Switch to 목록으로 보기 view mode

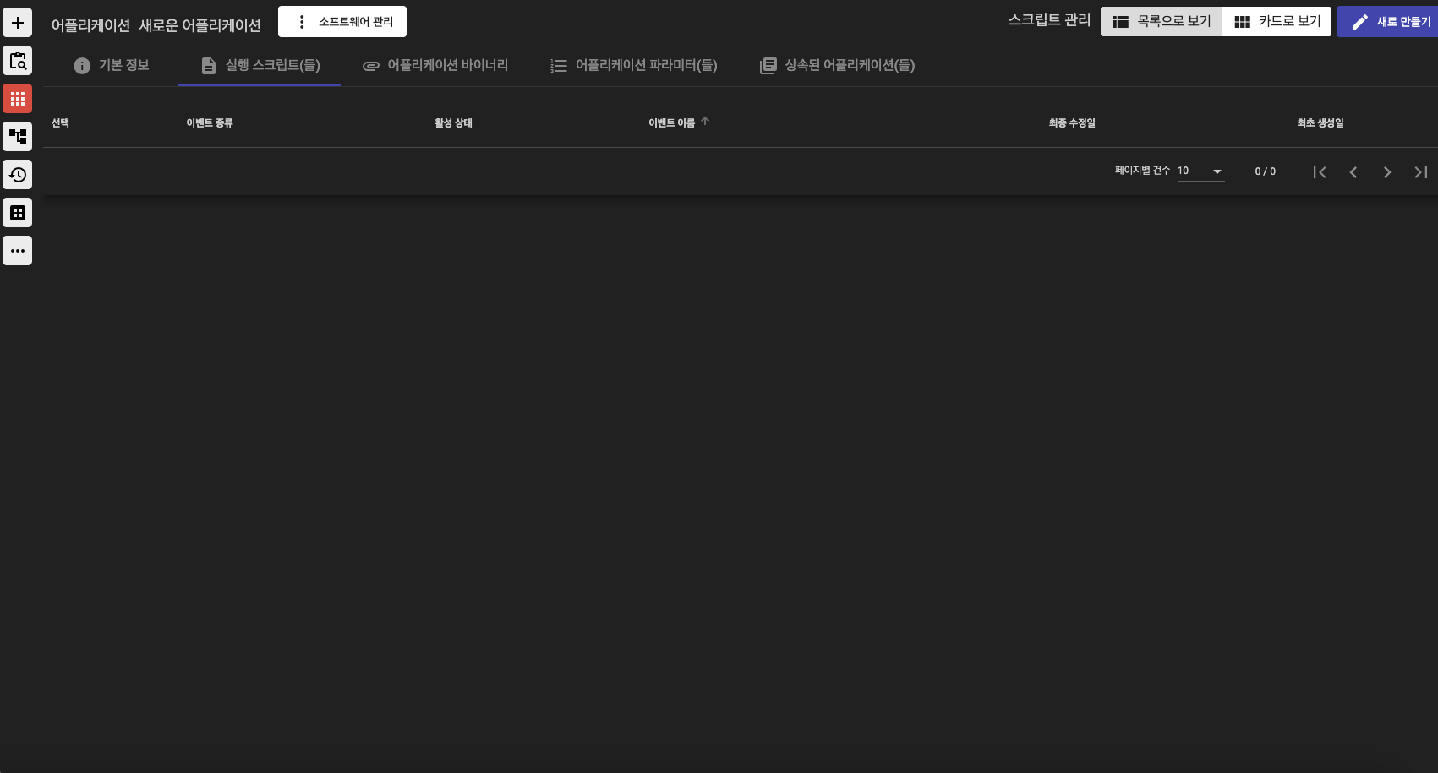(1161, 21)
